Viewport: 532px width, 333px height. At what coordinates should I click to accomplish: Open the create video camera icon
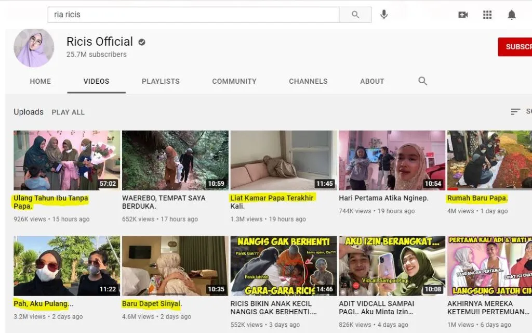point(463,15)
